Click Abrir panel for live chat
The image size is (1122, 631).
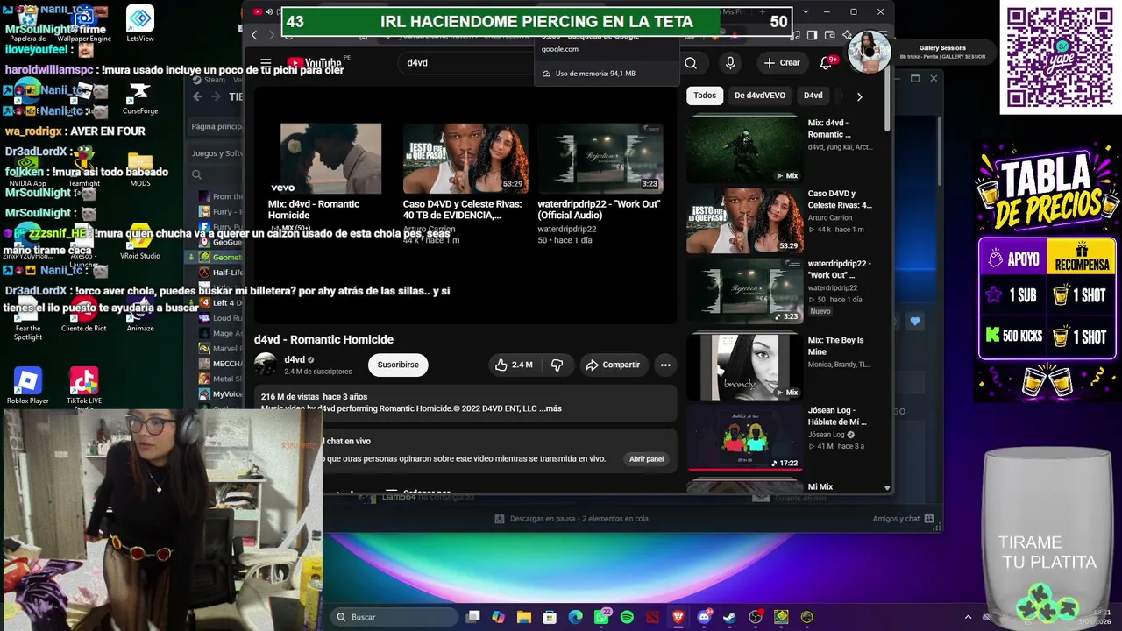coord(646,459)
